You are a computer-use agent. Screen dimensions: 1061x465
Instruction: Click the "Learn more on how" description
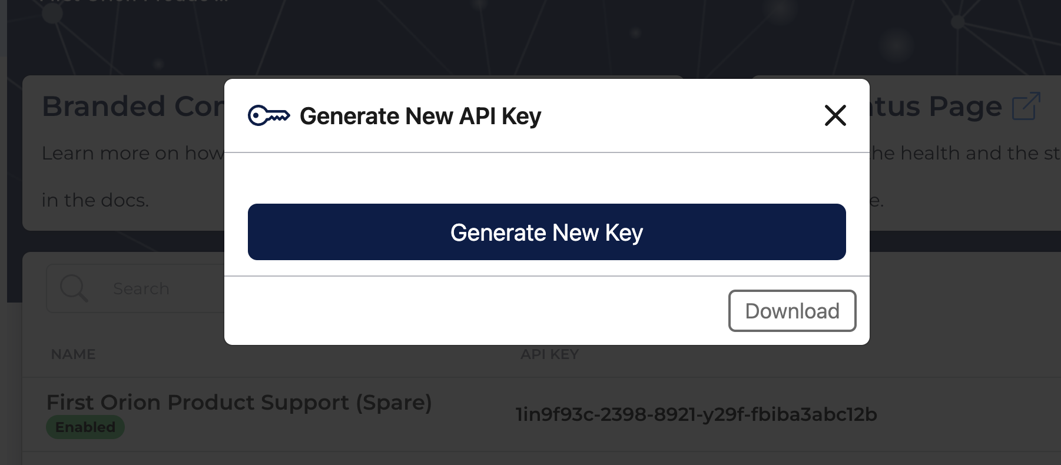[x=133, y=153]
